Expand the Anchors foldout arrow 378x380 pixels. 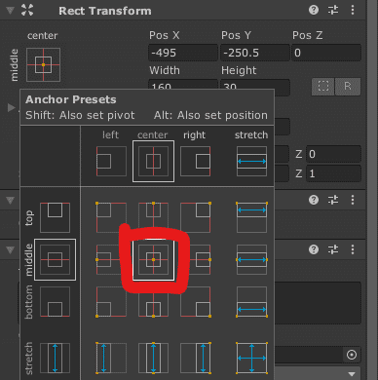(x=11, y=107)
